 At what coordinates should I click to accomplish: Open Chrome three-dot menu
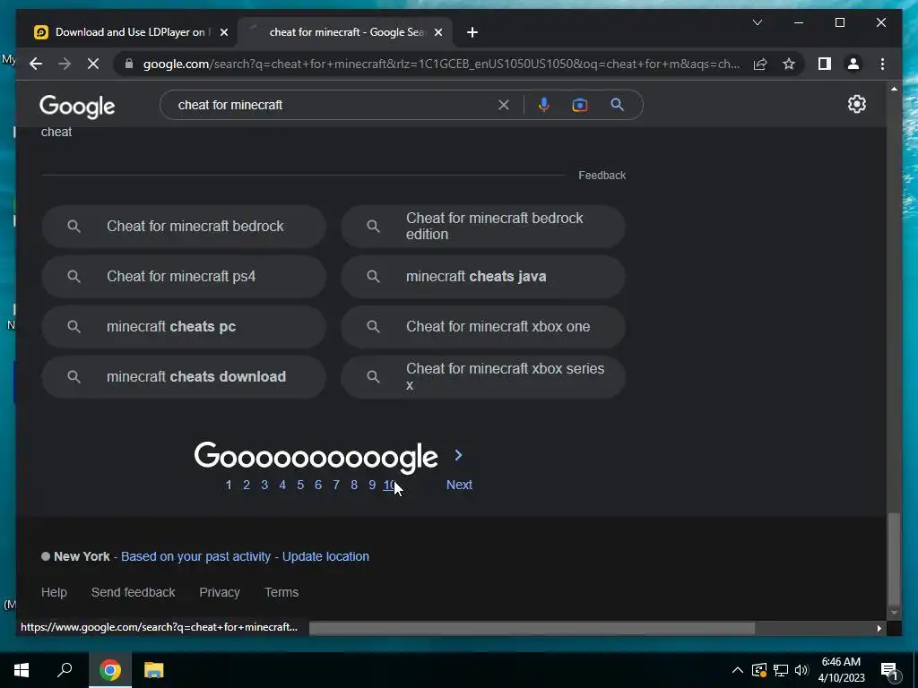click(x=882, y=64)
